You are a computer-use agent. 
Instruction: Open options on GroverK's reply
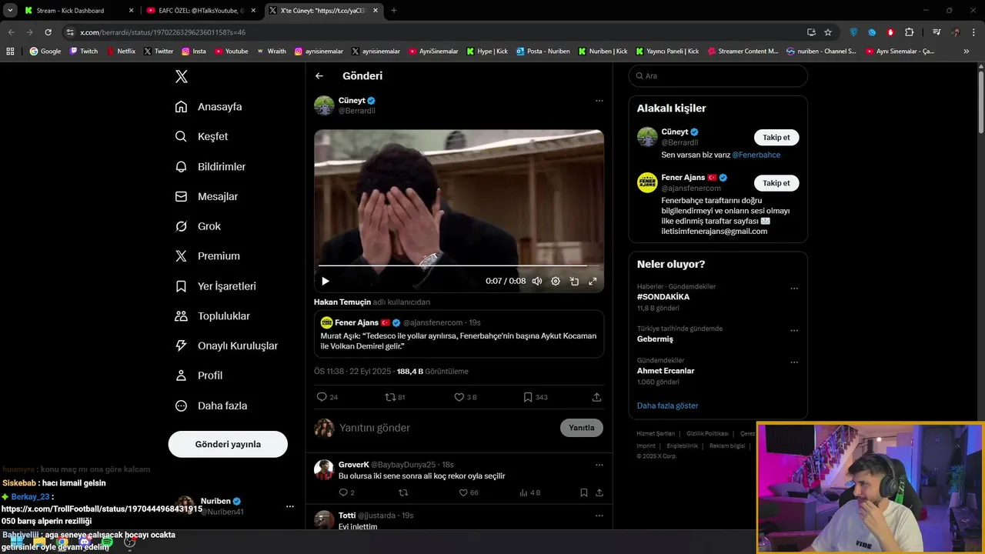click(599, 465)
